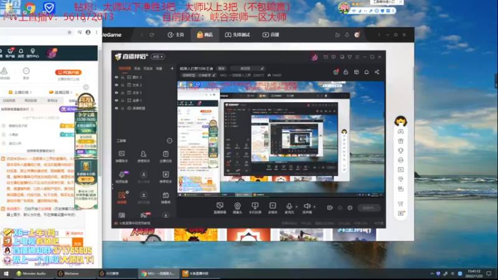Open the trophy icon in WeGame right sidebar
This screenshot has width=498, height=280.
pyautogui.click(x=400, y=151)
